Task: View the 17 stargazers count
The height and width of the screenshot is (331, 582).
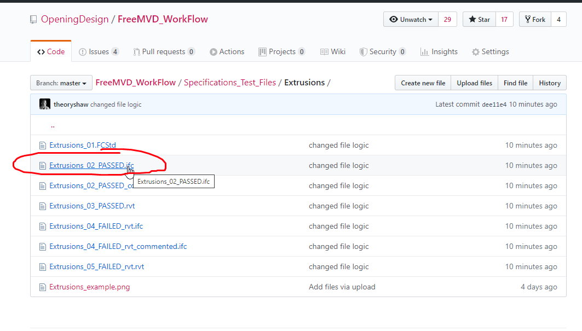Action: click(504, 19)
